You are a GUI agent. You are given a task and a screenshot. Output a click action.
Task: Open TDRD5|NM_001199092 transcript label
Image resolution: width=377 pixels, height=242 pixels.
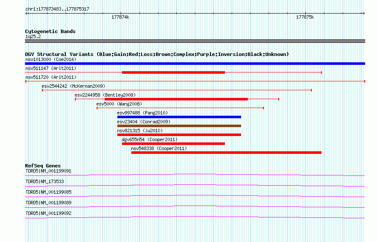point(48,213)
